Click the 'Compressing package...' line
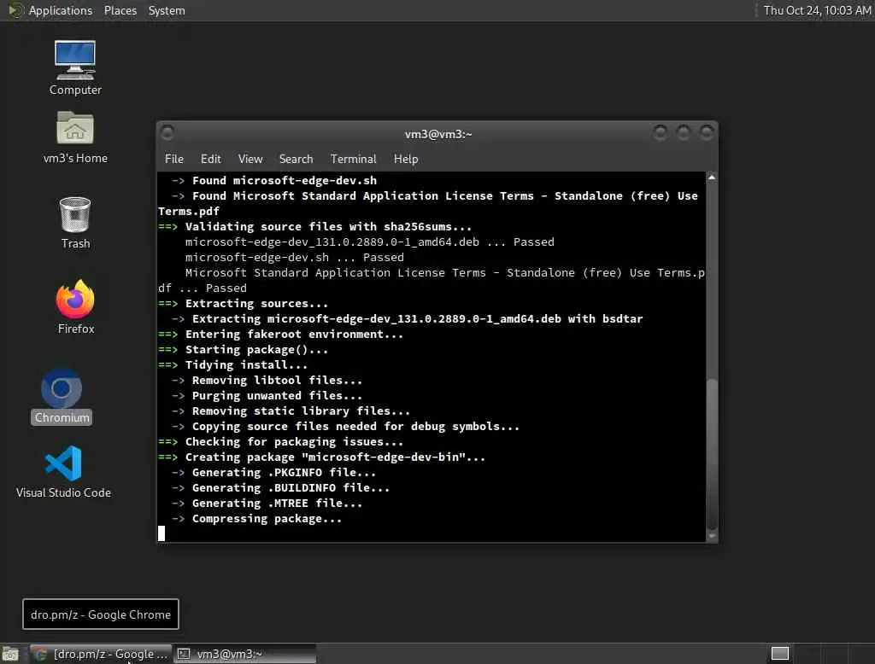The height and width of the screenshot is (664, 875). point(256,519)
